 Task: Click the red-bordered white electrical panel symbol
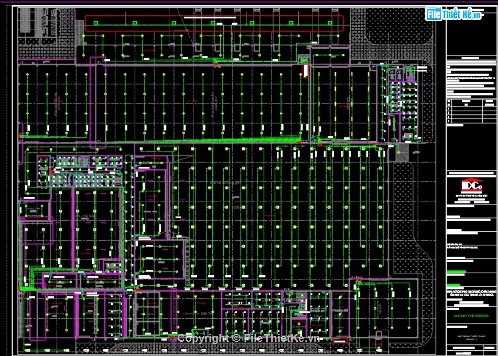pyautogui.click(x=305, y=71)
